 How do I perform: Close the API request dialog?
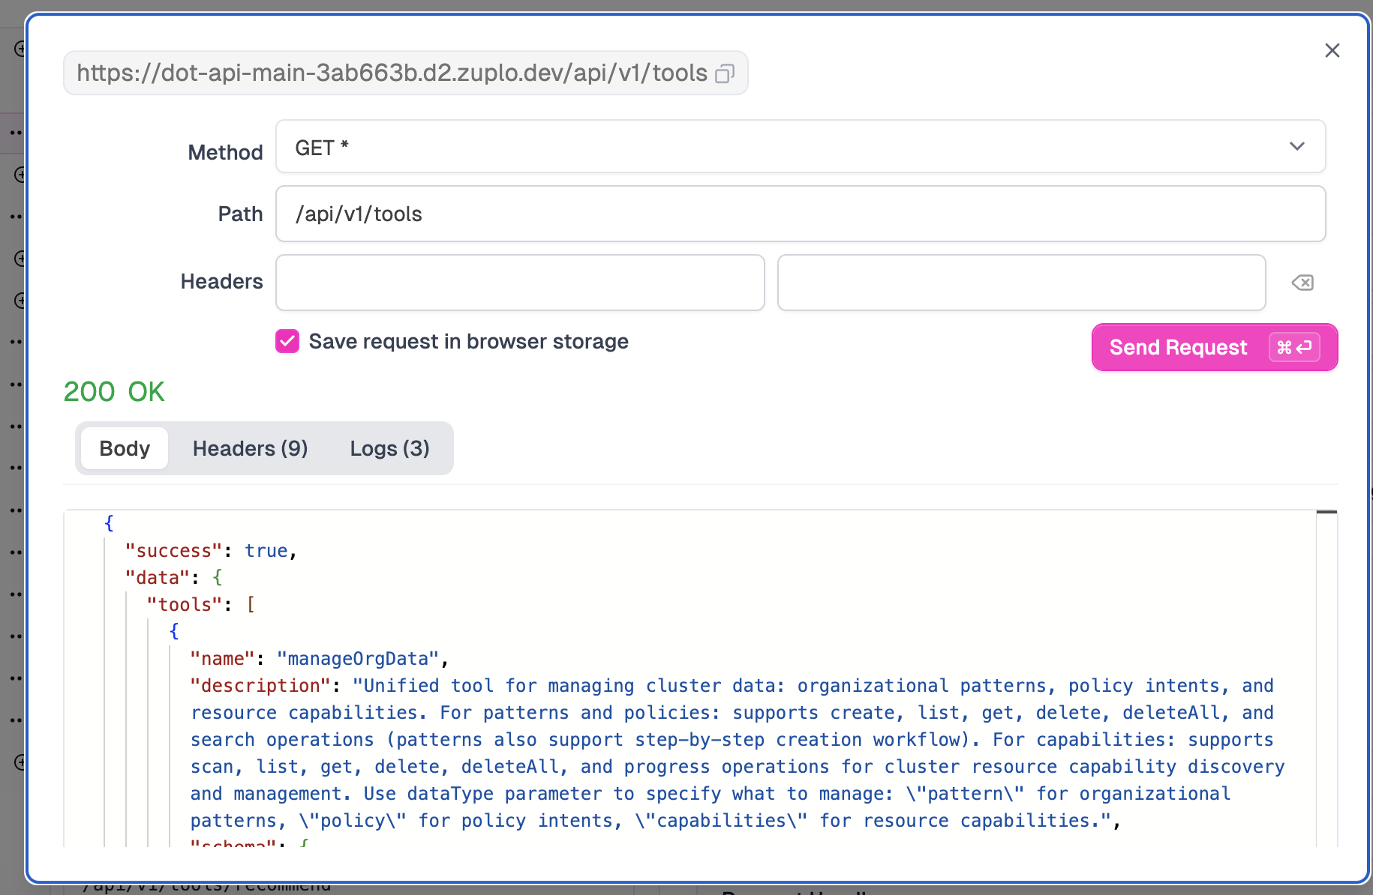click(x=1332, y=50)
